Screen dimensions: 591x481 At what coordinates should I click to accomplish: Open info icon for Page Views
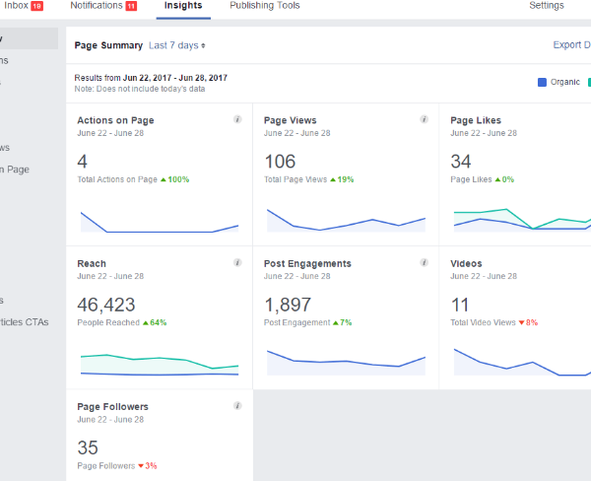pyautogui.click(x=424, y=119)
